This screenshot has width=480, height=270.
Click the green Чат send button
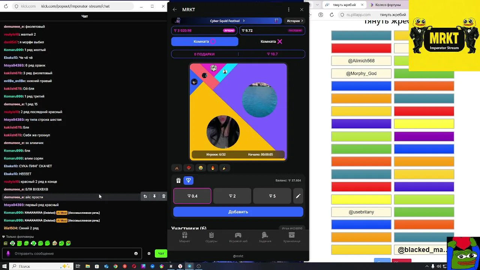tap(161, 253)
